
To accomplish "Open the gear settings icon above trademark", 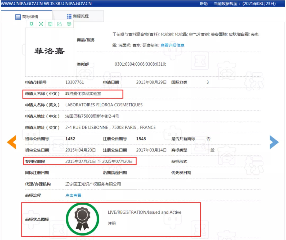I will [x=69, y=24].
